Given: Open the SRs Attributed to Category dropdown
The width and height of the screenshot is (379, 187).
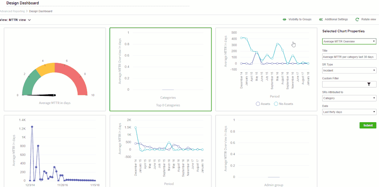Looking at the screenshot, I should pyautogui.click(x=349, y=98).
